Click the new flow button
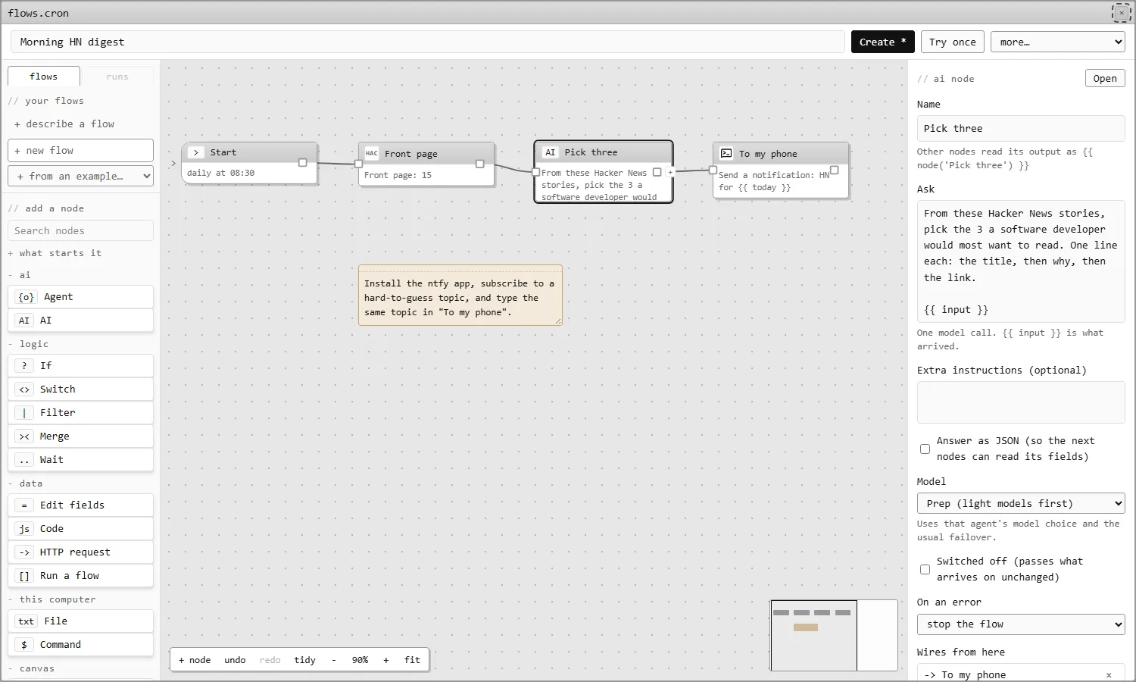Screen dimensions: 1136x682 pyautogui.click(x=80, y=150)
